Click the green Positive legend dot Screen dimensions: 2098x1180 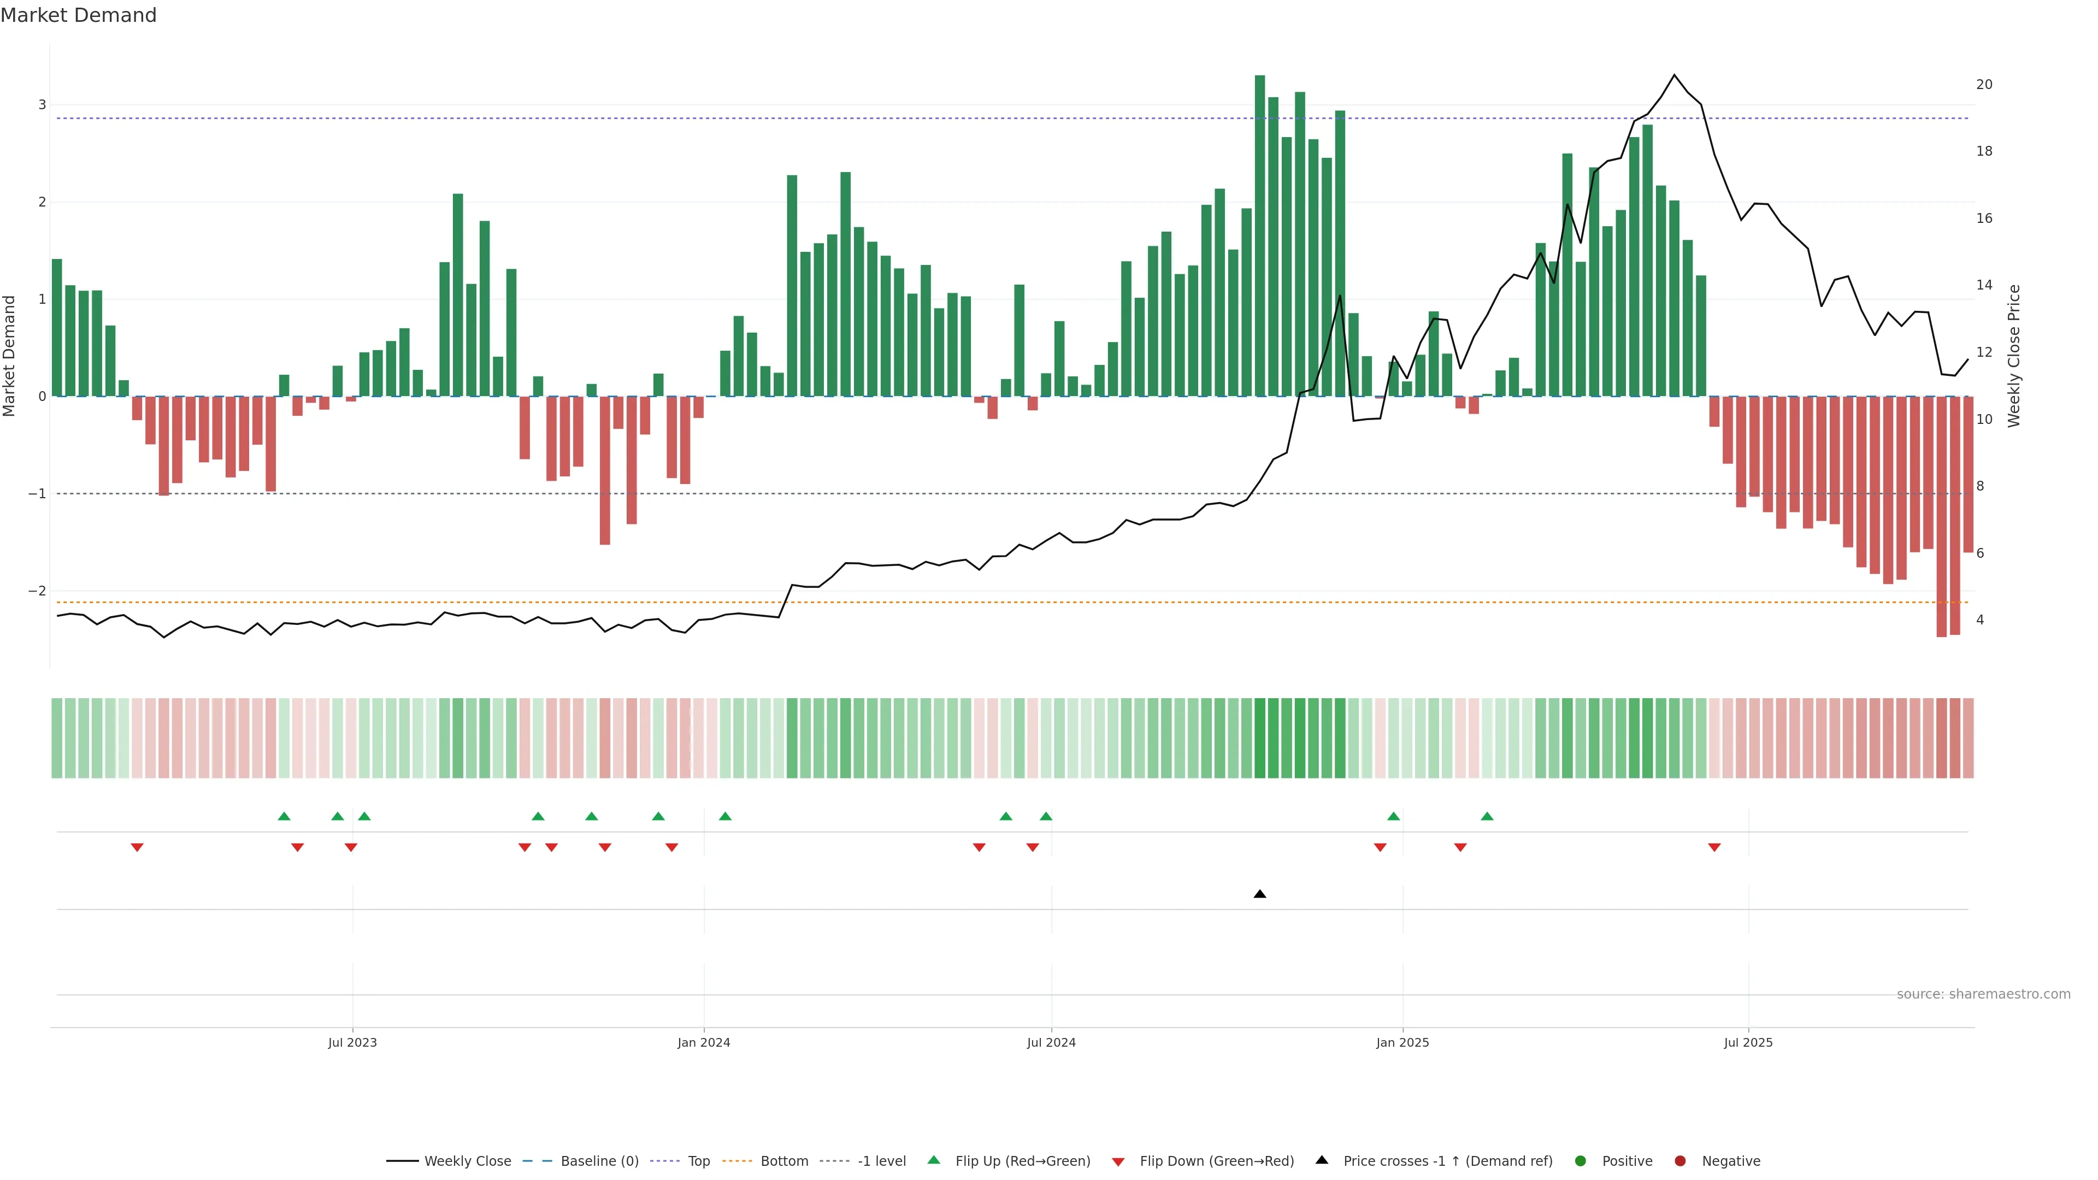point(1581,1161)
